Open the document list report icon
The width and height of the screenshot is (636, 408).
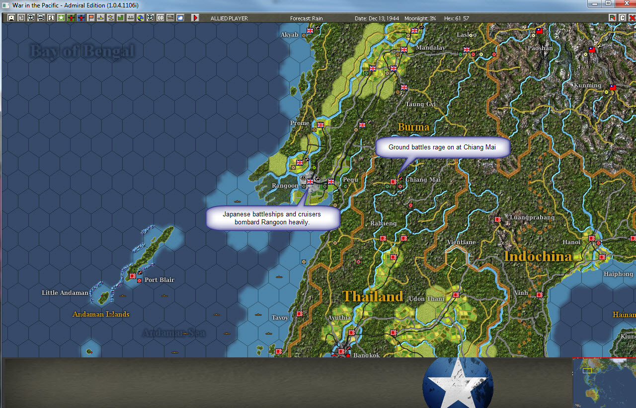click(21, 18)
